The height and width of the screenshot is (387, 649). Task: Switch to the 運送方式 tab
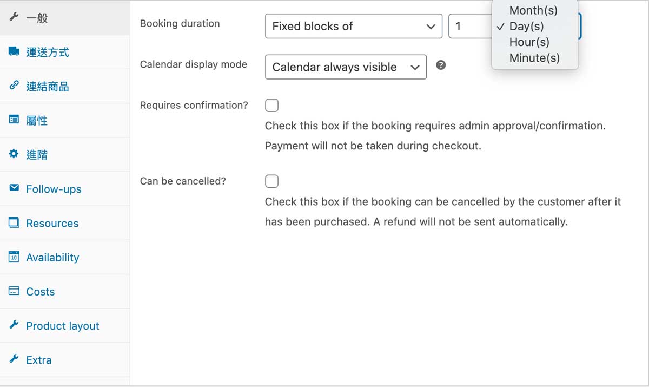(x=65, y=53)
